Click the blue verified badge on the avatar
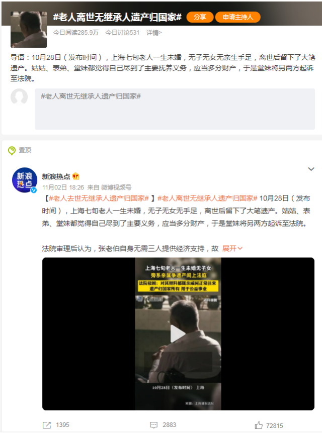Viewport: 322px width, 433px height. [34, 190]
